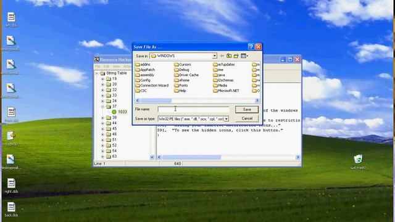Click the file list scroll left arrow
395x222 pixels.
point(138,101)
